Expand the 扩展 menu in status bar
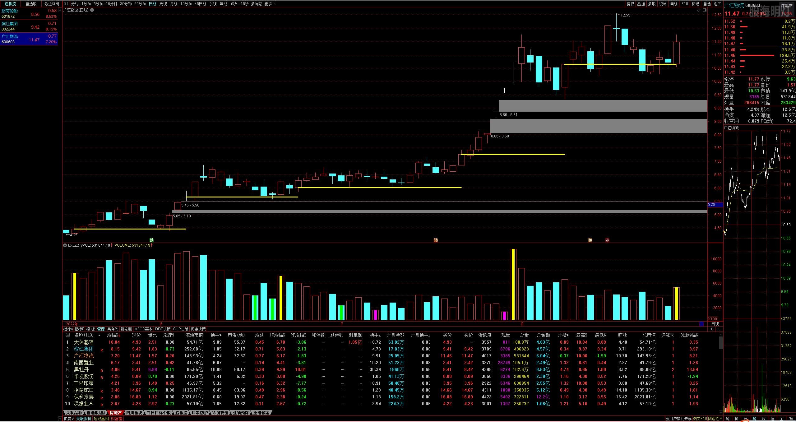The width and height of the screenshot is (796, 422). click(69, 419)
